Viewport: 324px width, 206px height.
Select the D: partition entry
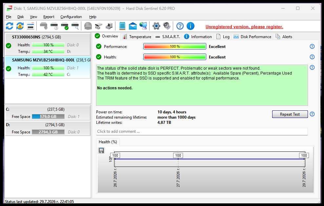point(48,128)
